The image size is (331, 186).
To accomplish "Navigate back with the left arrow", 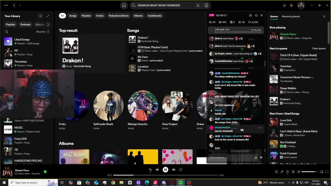I will pos(14,5).
